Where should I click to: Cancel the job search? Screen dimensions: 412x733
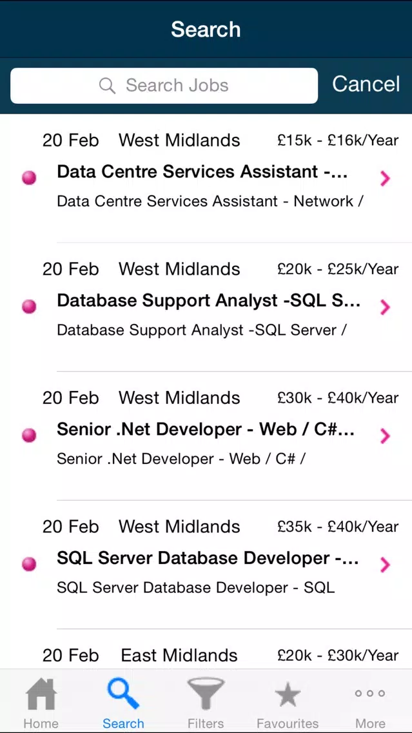point(366,84)
